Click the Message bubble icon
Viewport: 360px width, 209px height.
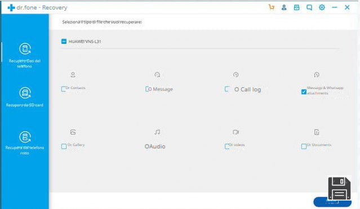(x=157, y=74)
